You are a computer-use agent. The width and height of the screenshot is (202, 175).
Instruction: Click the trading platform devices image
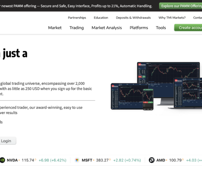156,86
